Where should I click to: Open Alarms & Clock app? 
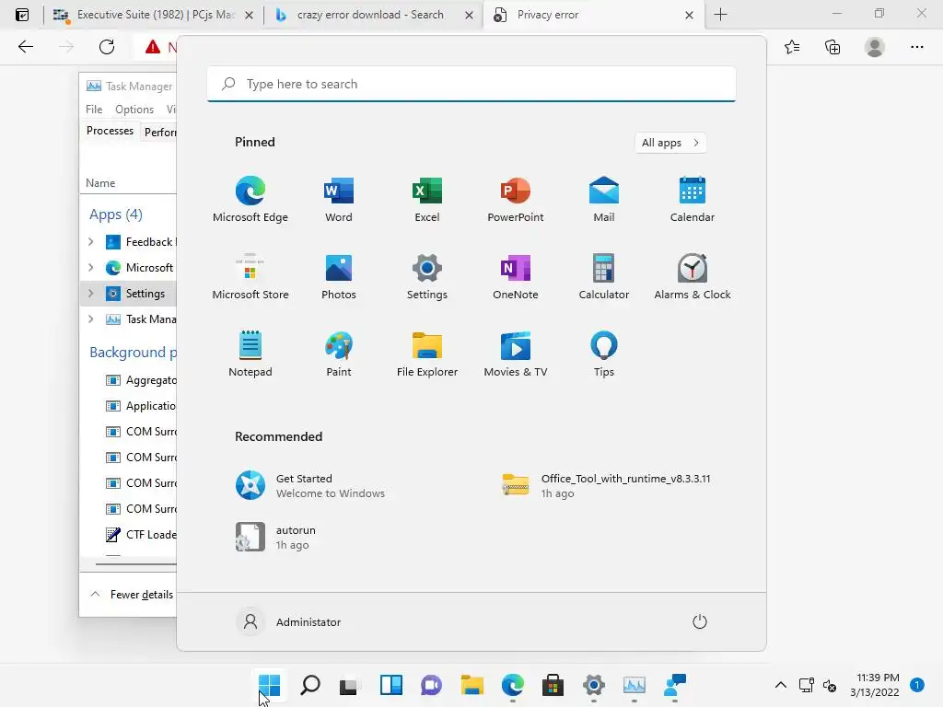(693, 276)
